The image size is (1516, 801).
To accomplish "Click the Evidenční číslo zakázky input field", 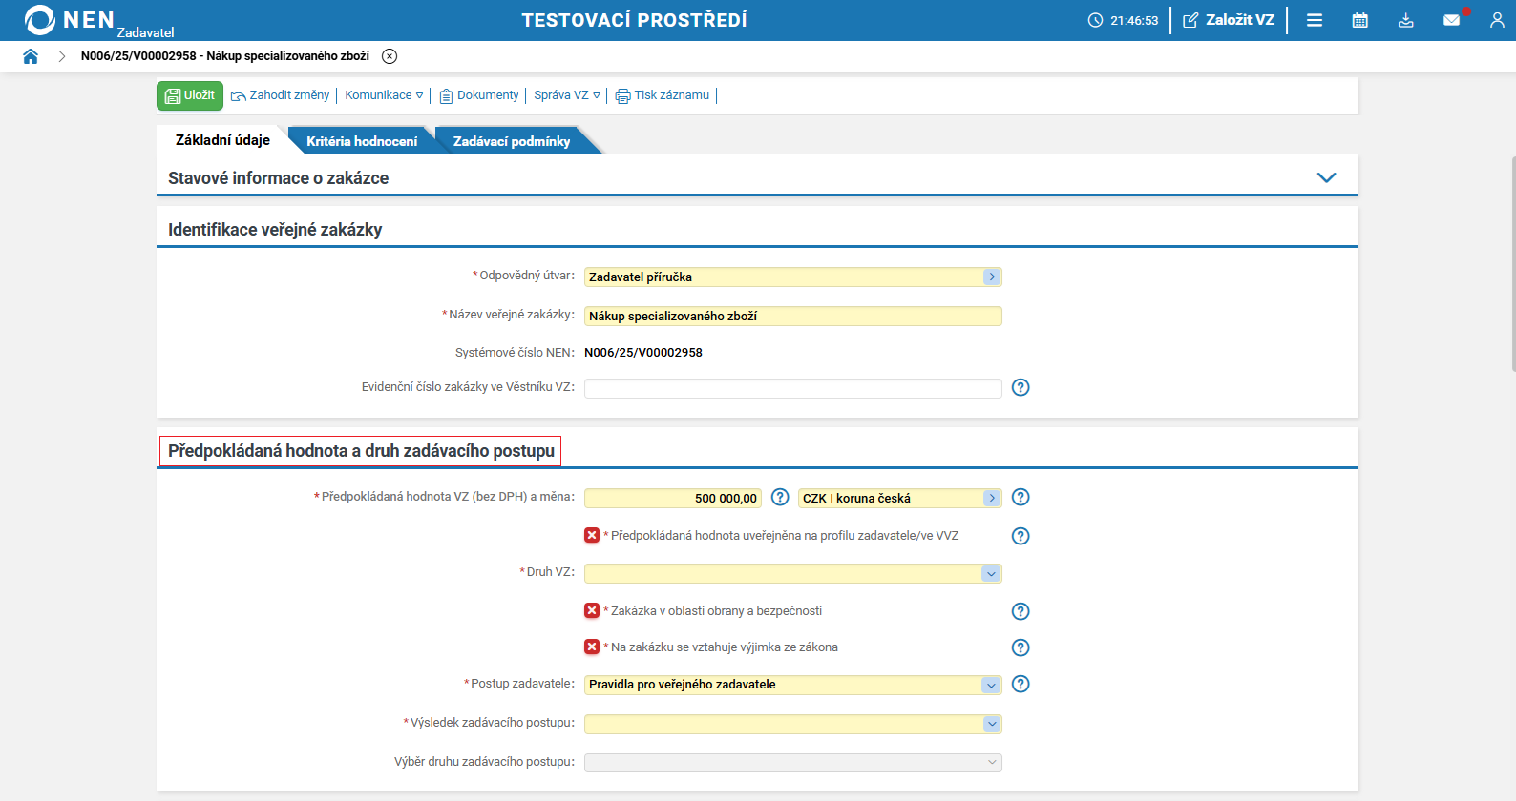I will pyautogui.click(x=792, y=388).
